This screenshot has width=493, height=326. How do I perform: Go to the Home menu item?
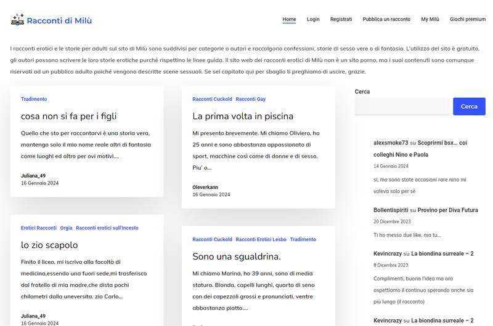click(x=289, y=19)
